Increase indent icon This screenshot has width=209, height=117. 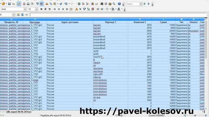click(x=102, y=9)
